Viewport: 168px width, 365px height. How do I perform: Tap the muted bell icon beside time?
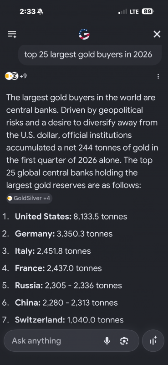click(41, 12)
